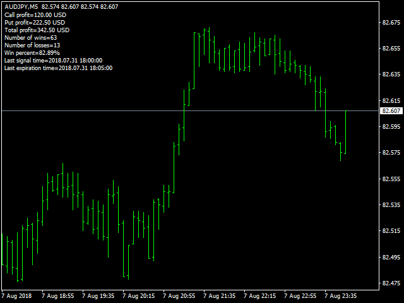The image size is (404, 303).
Task: Click the 82.555 price scale label
Action: pyautogui.click(x=391, y=179)
